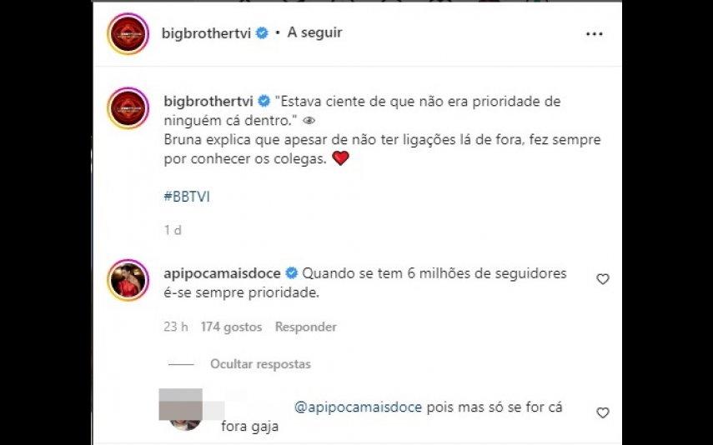713x445 pixels.
Task: Click the bigbrothertvi avatar beside the caption
Action: coord(128,108)
